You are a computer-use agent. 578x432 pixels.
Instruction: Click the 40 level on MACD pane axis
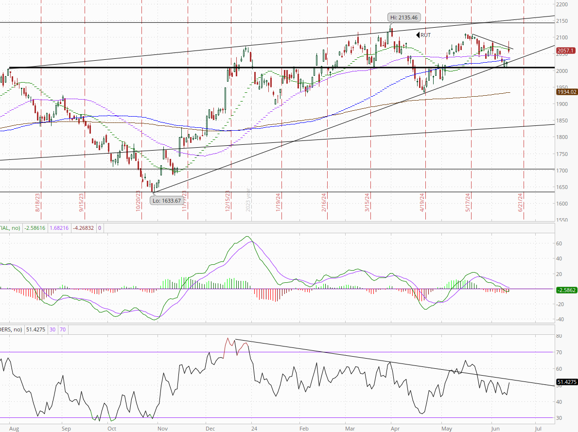tap(559, 259)
